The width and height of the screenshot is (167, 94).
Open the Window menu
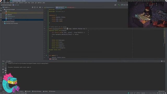click(39, 3)
